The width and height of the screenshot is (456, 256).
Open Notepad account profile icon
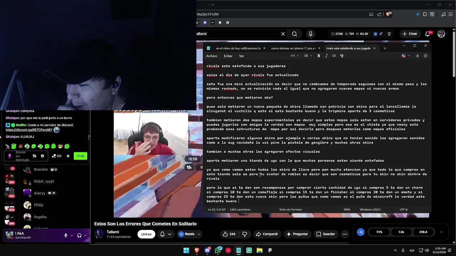418,56
